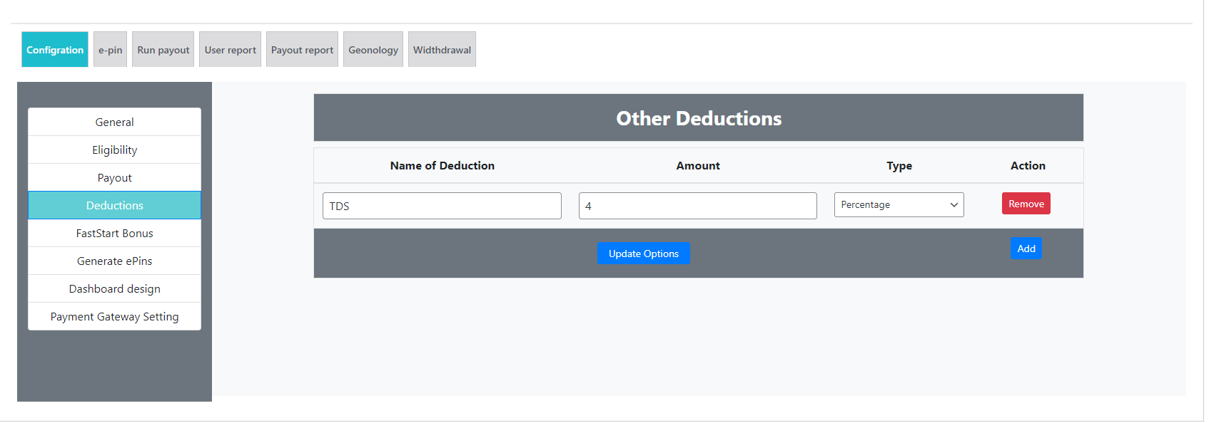1209x423 pixels.
Task: Click the deduction name field containing TDS
Action: click(442, 206)
